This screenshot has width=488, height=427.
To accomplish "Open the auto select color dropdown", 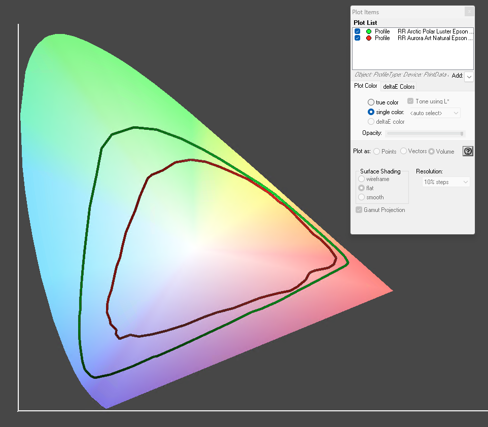I will click(434, 113).
